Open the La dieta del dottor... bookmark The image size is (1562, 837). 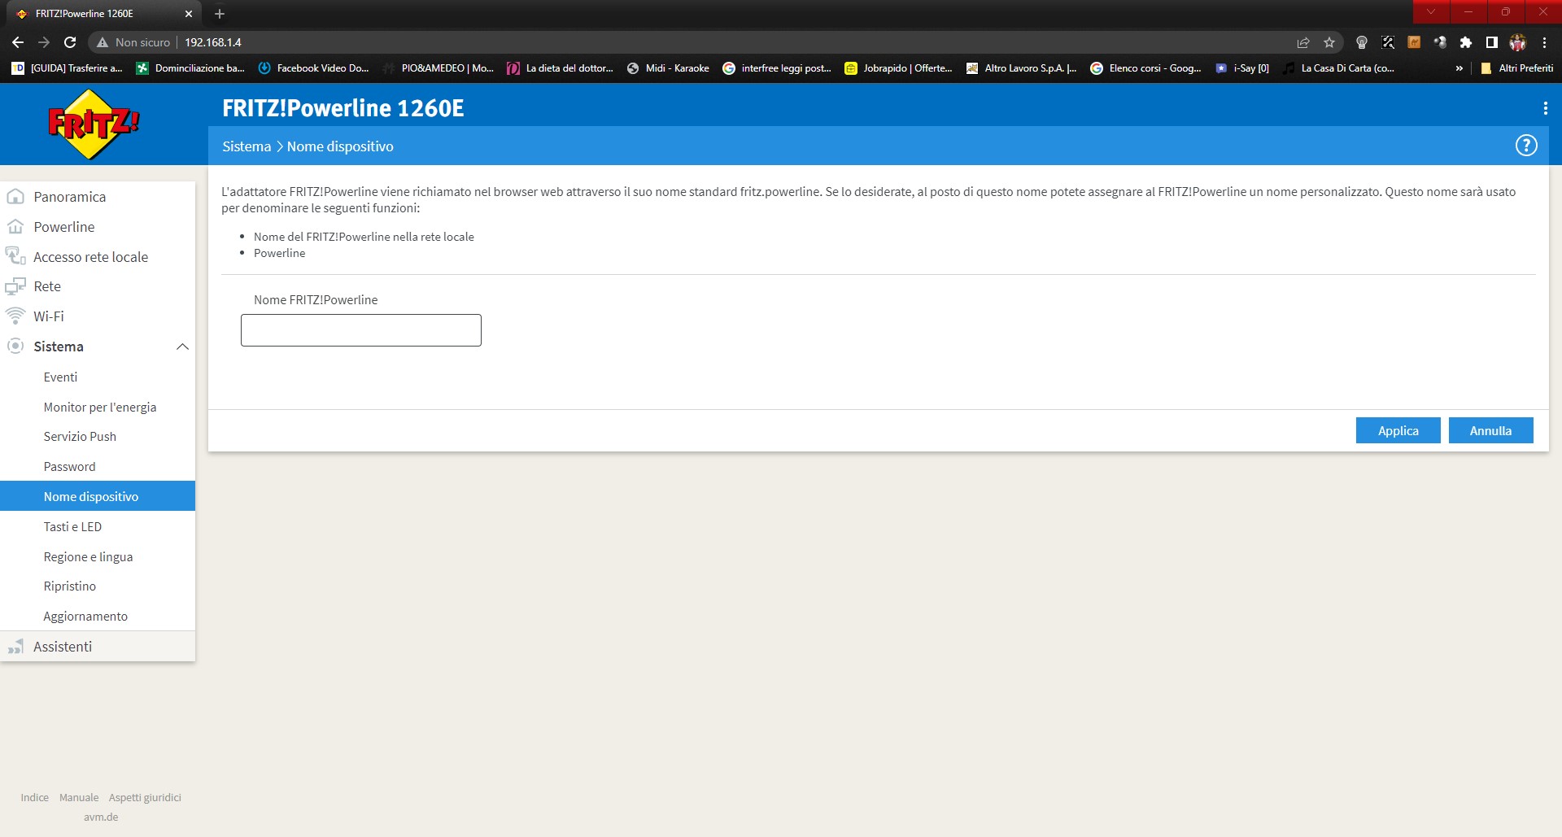561,68
